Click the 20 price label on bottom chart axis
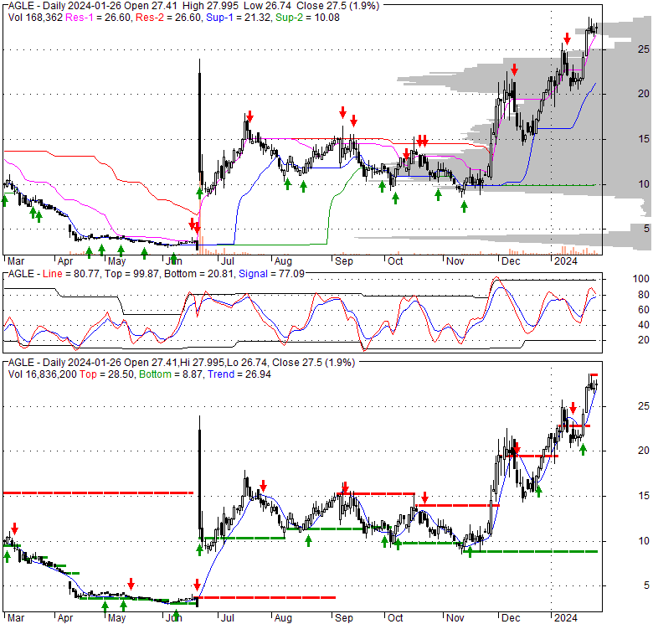This screenshot has width=653, height=624. point(644,451)
